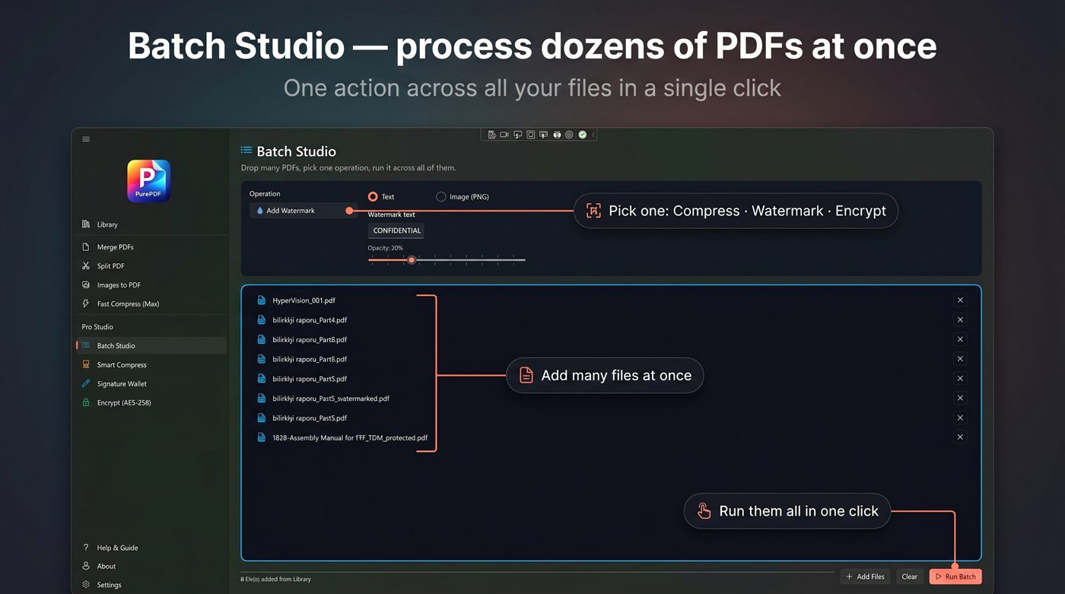Select the file ending in watermarked.pdf
Viewport: 1065px width, 594px height.
click(331, 399)
